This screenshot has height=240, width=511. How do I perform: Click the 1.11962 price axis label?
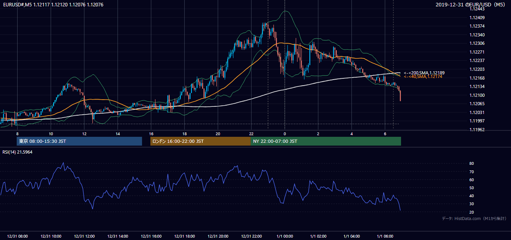(x=477, y=130)
